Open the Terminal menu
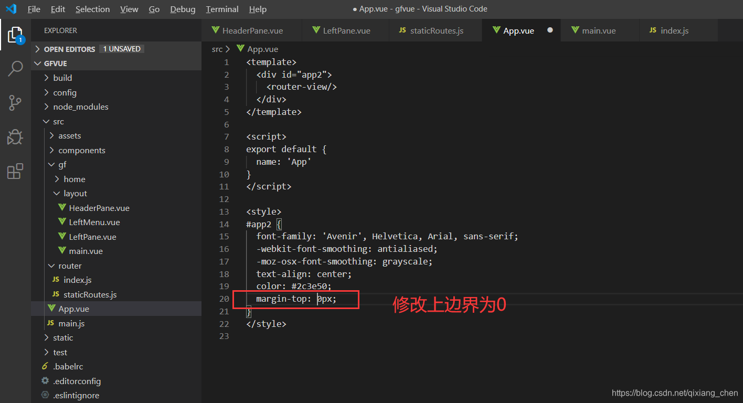Screen dimensions: 743x403 coord(222,9)
